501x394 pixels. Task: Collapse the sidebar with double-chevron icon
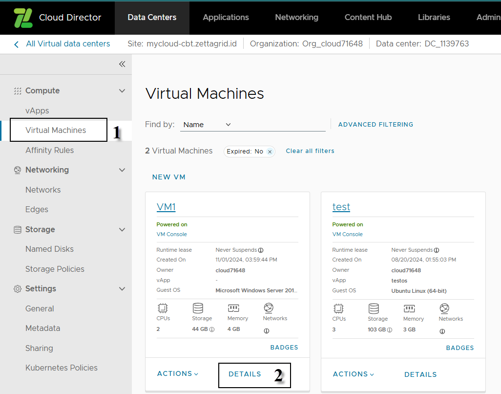(122, 64)
